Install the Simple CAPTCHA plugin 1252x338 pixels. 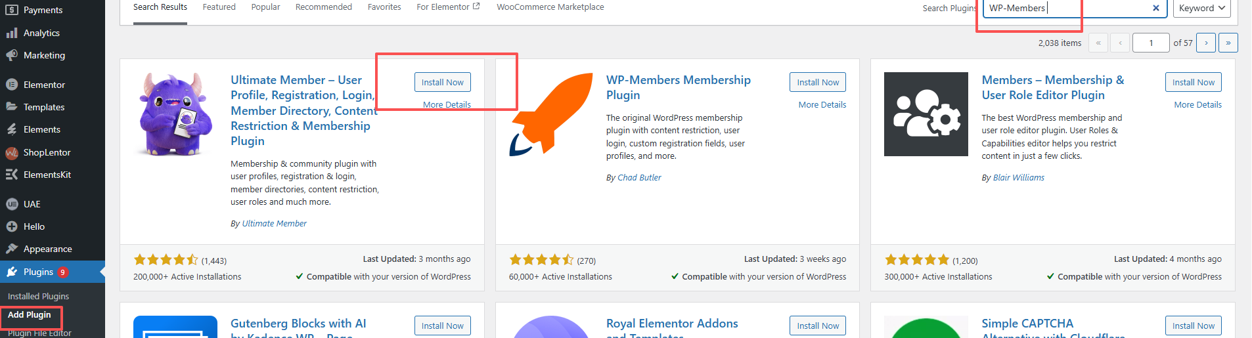(x=1194, y=326)
